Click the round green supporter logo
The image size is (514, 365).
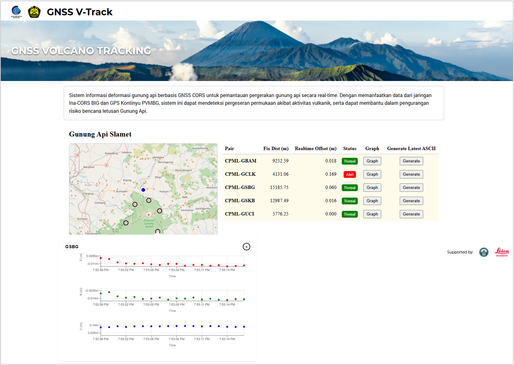pos(484,252)
